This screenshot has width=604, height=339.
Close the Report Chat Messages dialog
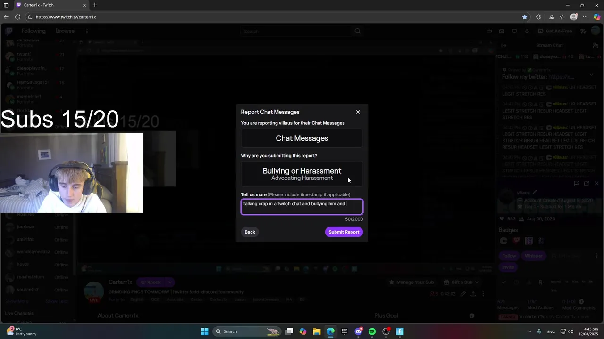(x=358, y=112)
